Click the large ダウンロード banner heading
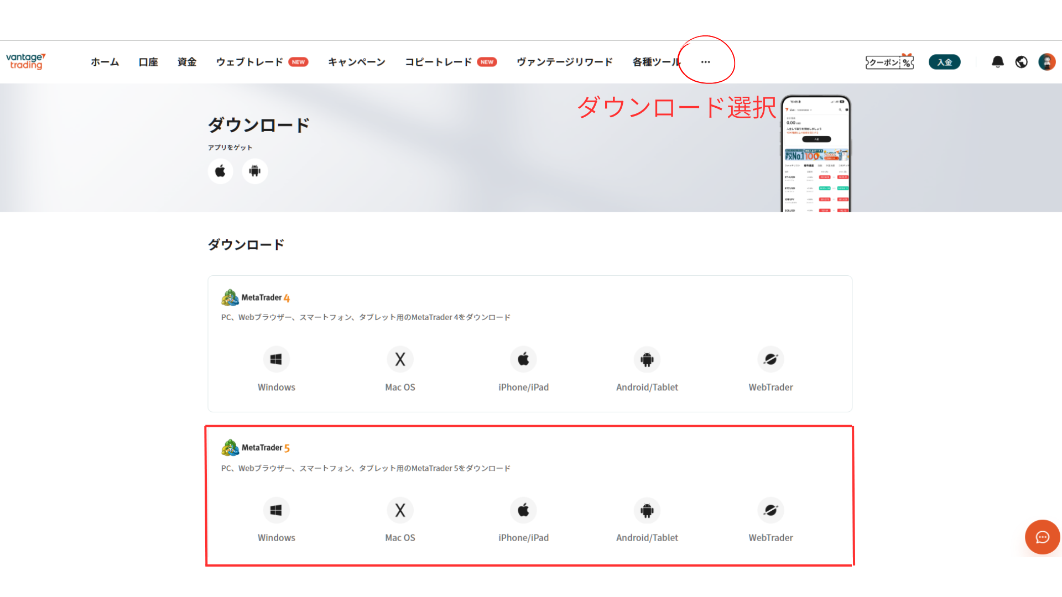Image resolution: width=1062 pixels, height=597 pixels. coord(258,125)
